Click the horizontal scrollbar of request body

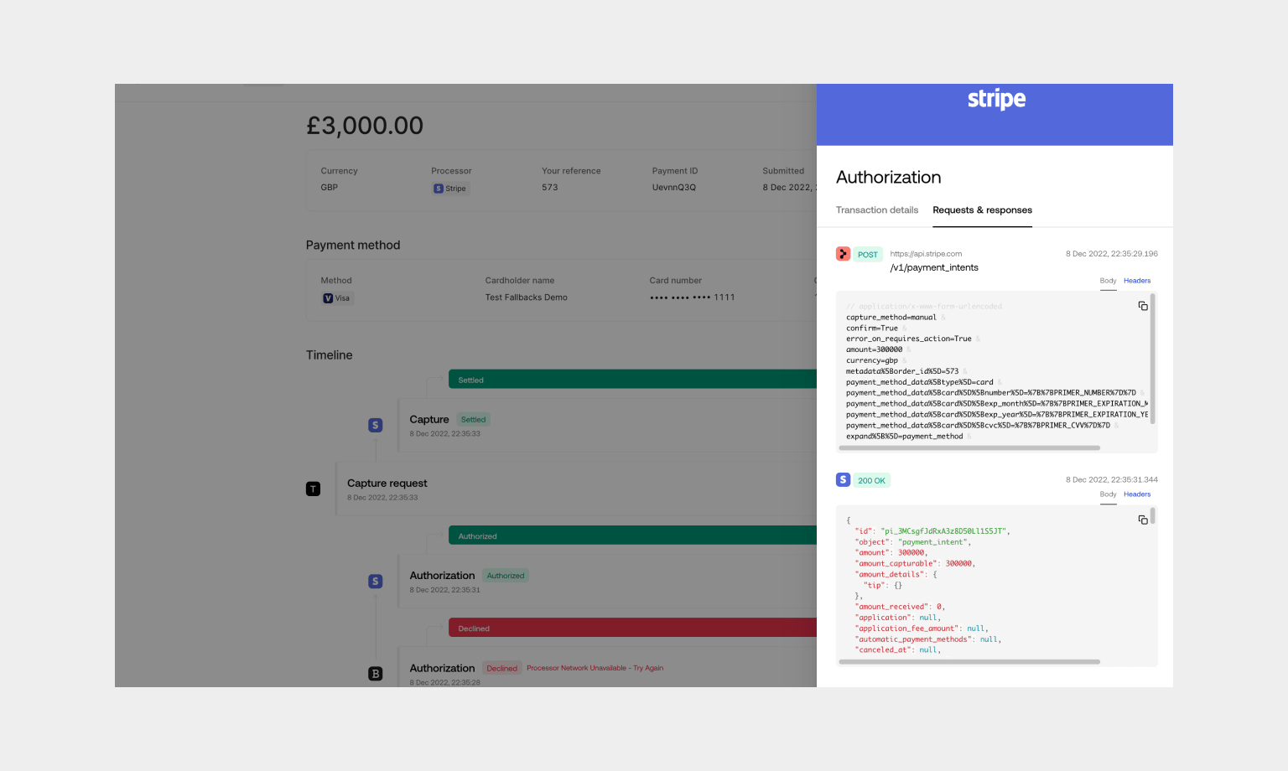point(969,448)
